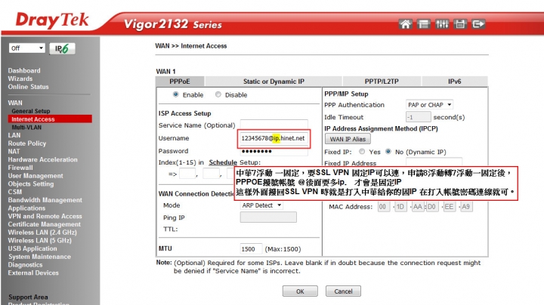Screen dimensions: 544x305
Task: Open Wireless LAN (5 GHz) menu
Action: pos(40,240)
